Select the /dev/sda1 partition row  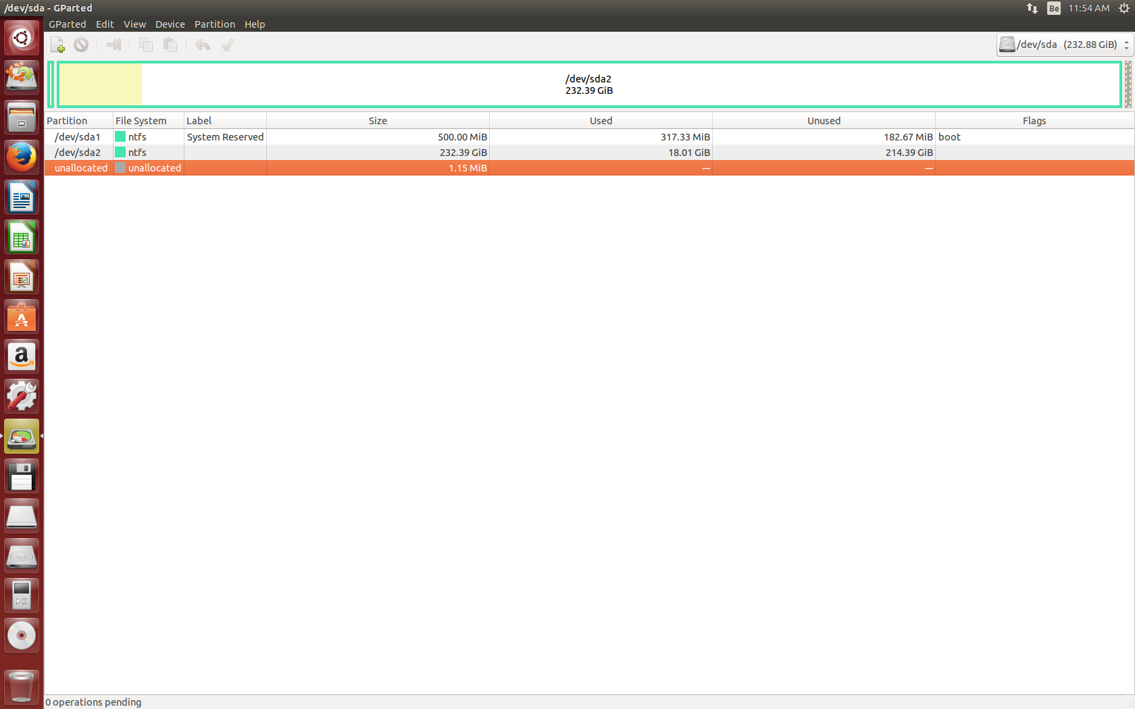point(589,137)
